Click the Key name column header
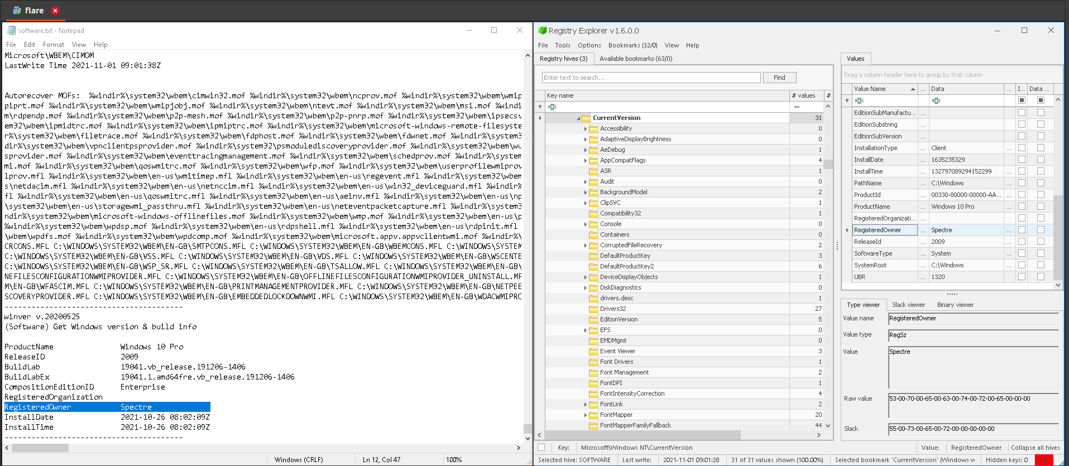This screenshot has width=1069, height=466. tap(667, 96)
